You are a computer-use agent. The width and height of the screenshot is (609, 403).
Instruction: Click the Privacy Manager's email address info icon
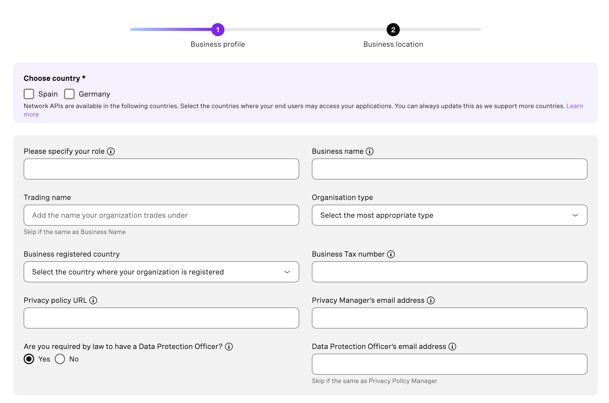coord(430,300)
